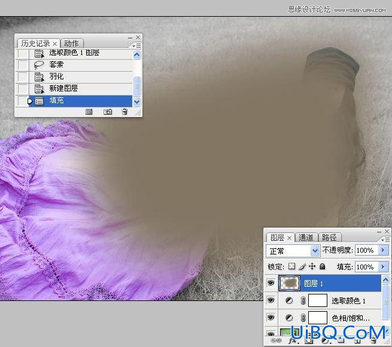Hide the 图层 1 layer
Screen dimensions: 392x347
(271, 283)
